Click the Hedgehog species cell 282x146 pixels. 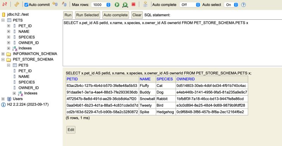point(166,112)
